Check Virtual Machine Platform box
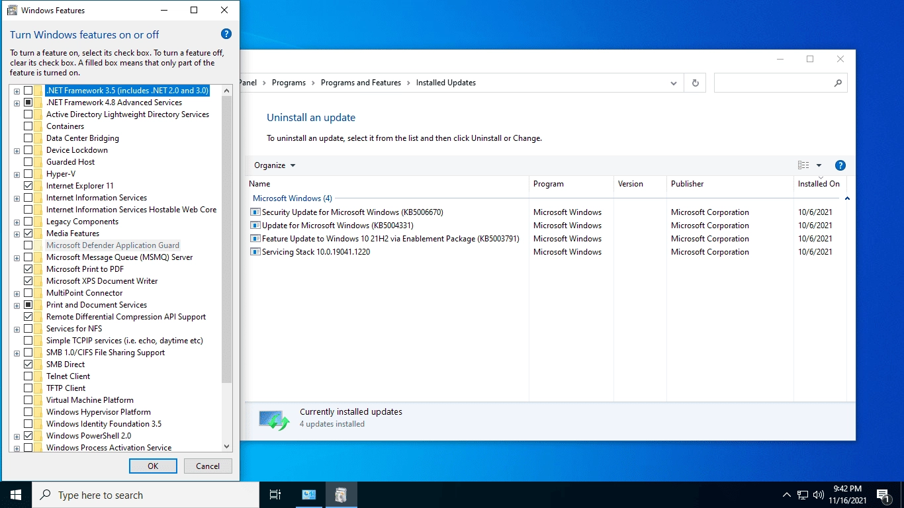904x508 pixels. [x=28, y=400]
